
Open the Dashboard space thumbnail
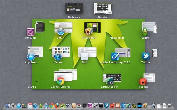[x=74, y=8]
